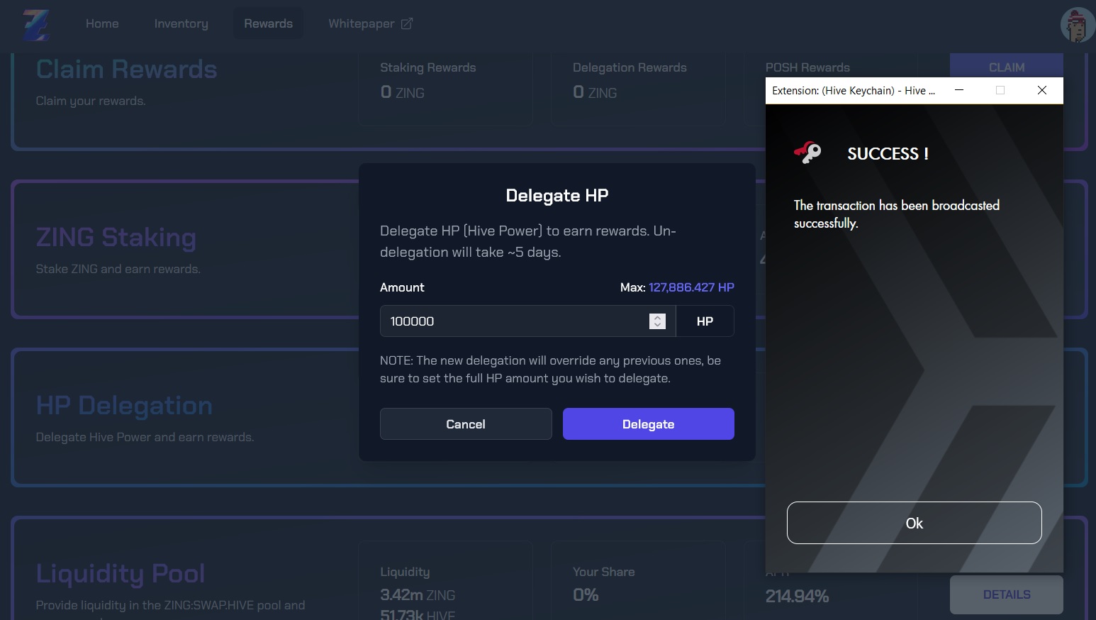Click the CLAIM rewards button

(x=1007, y=65)
